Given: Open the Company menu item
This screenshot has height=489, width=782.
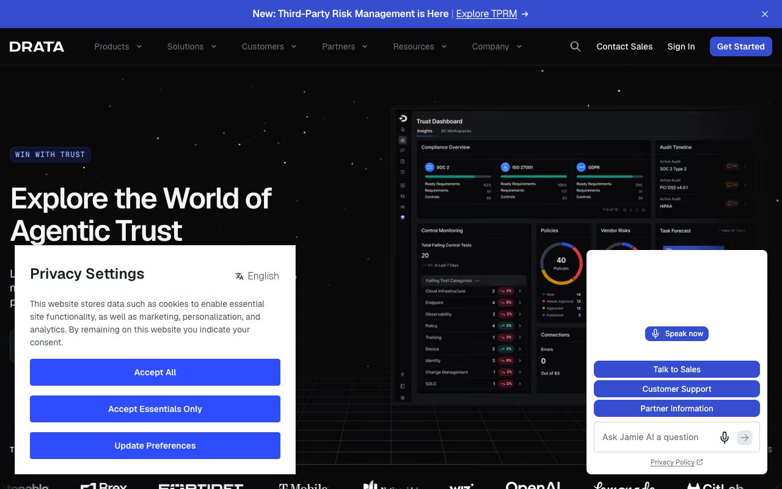Looking at the screenshot, I should point(497,46).
